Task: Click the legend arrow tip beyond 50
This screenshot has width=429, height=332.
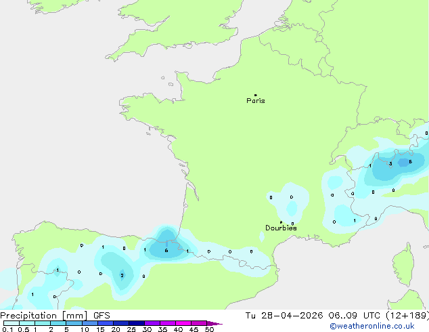Action: [214, 323]
